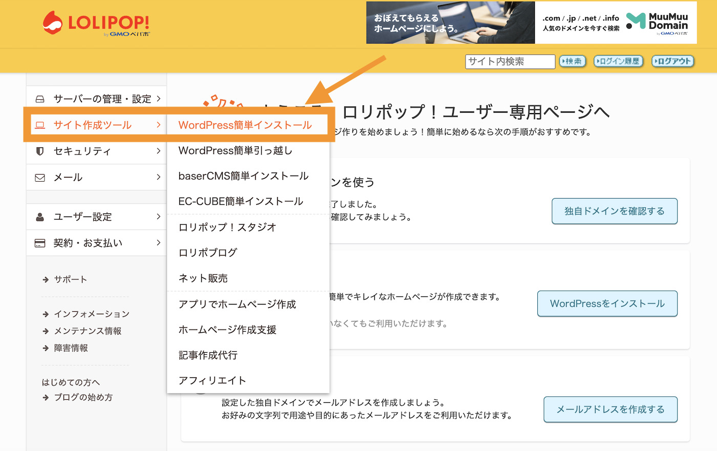Viewport: 717px width, 451px height.
Task: Open the ブログの始め方 link
Action: pyautogui.click(x=83, y=397)
